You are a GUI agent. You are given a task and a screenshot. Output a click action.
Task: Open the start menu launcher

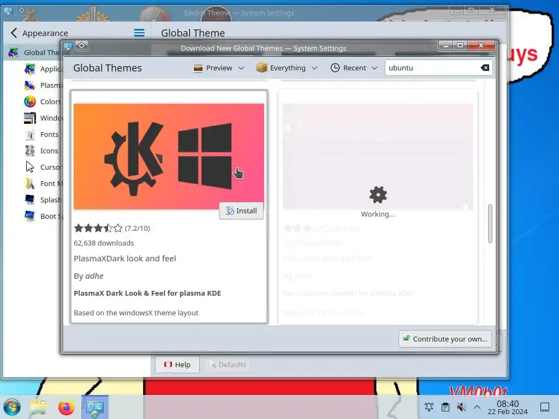[12, 407]
